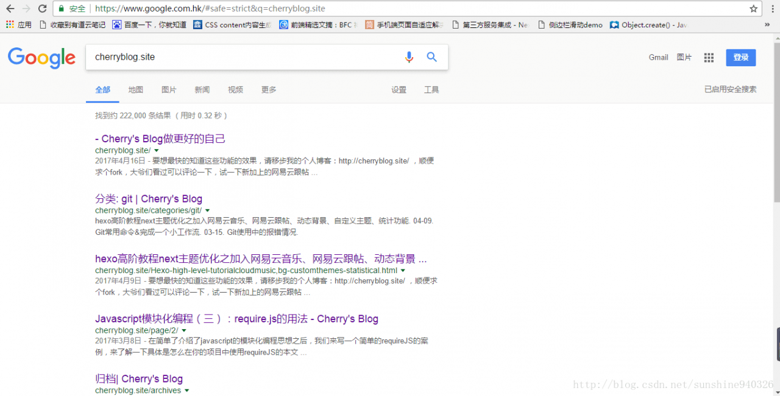Open the Object.create() bookmark
This screenshot has height=396, width=780.
tap(648, 25)
